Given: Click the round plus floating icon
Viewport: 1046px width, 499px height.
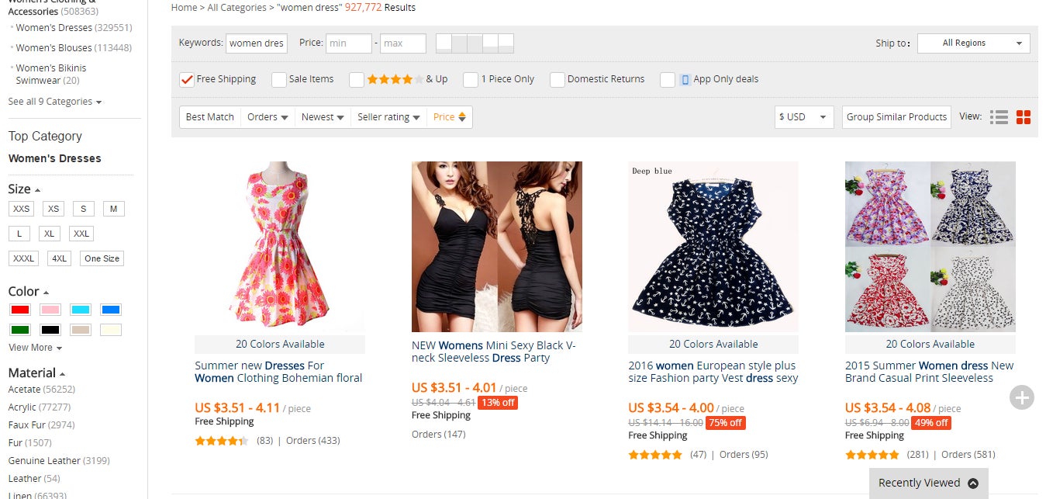Looking at the screenshot, I should coord(1022,397).
